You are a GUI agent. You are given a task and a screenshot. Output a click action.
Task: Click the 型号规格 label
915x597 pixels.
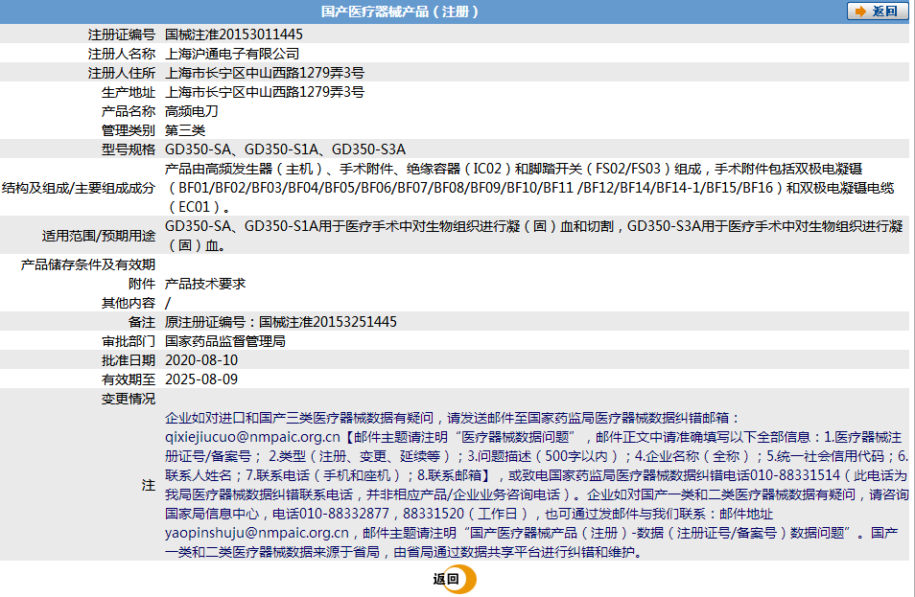129,149
